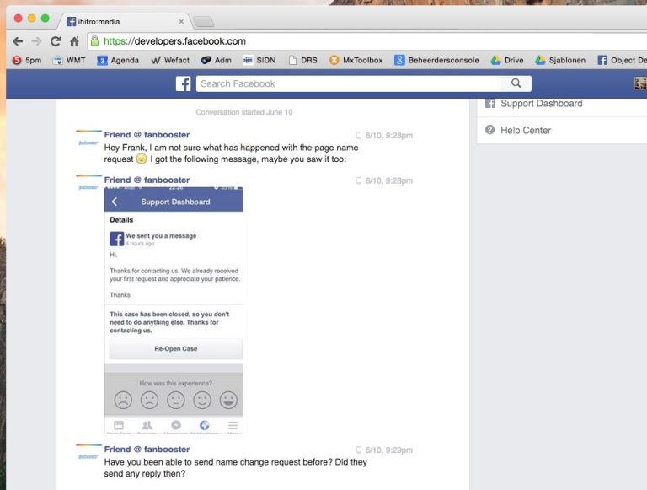Select the ihitro:media browser tab

click(118, 20)
